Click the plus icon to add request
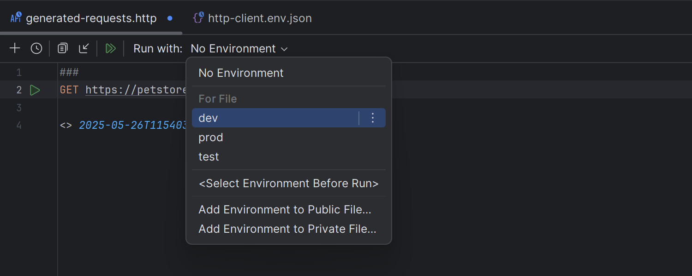 pyautogui.click(x=15, y=48)
